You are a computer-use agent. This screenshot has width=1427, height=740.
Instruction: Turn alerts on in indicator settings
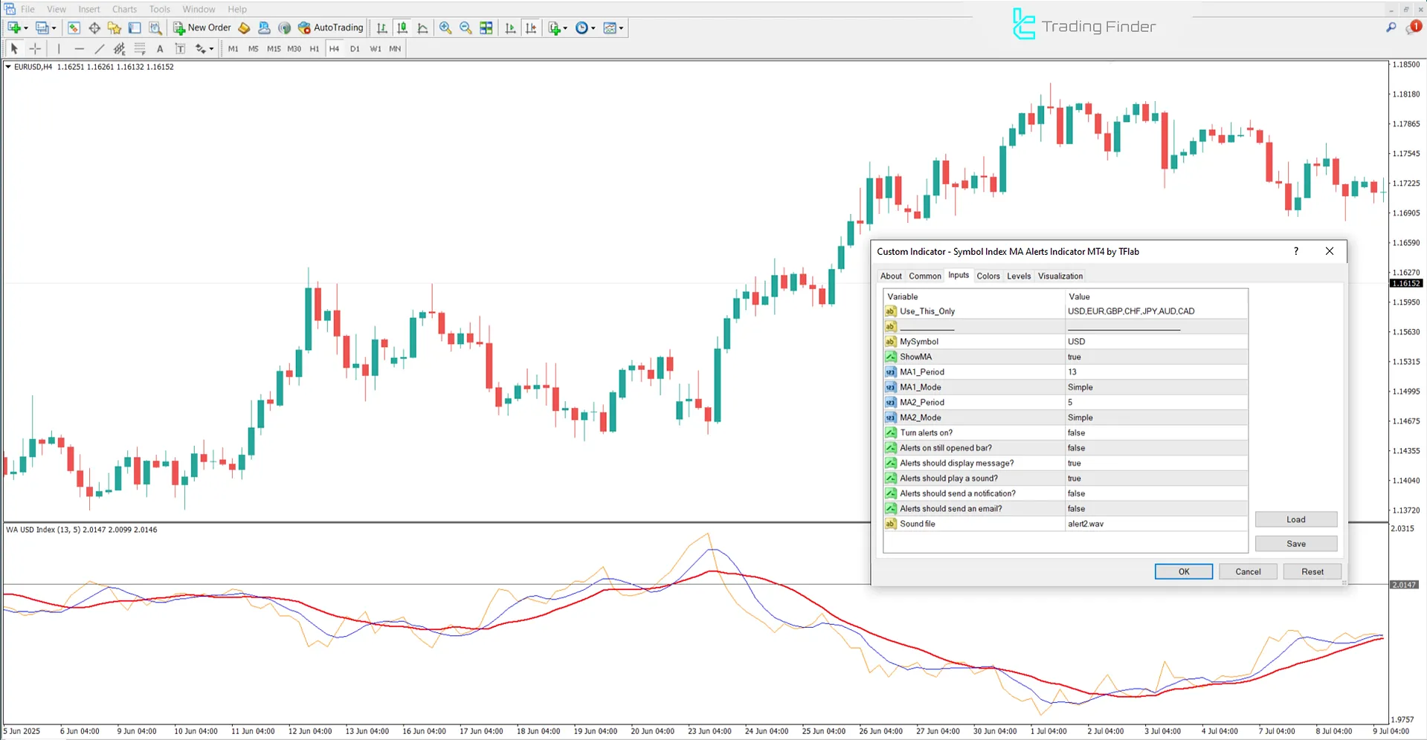click(x=1156, y=432)
